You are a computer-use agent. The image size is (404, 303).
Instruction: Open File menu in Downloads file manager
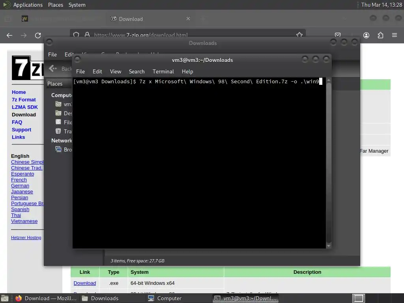tap(52, 54)
